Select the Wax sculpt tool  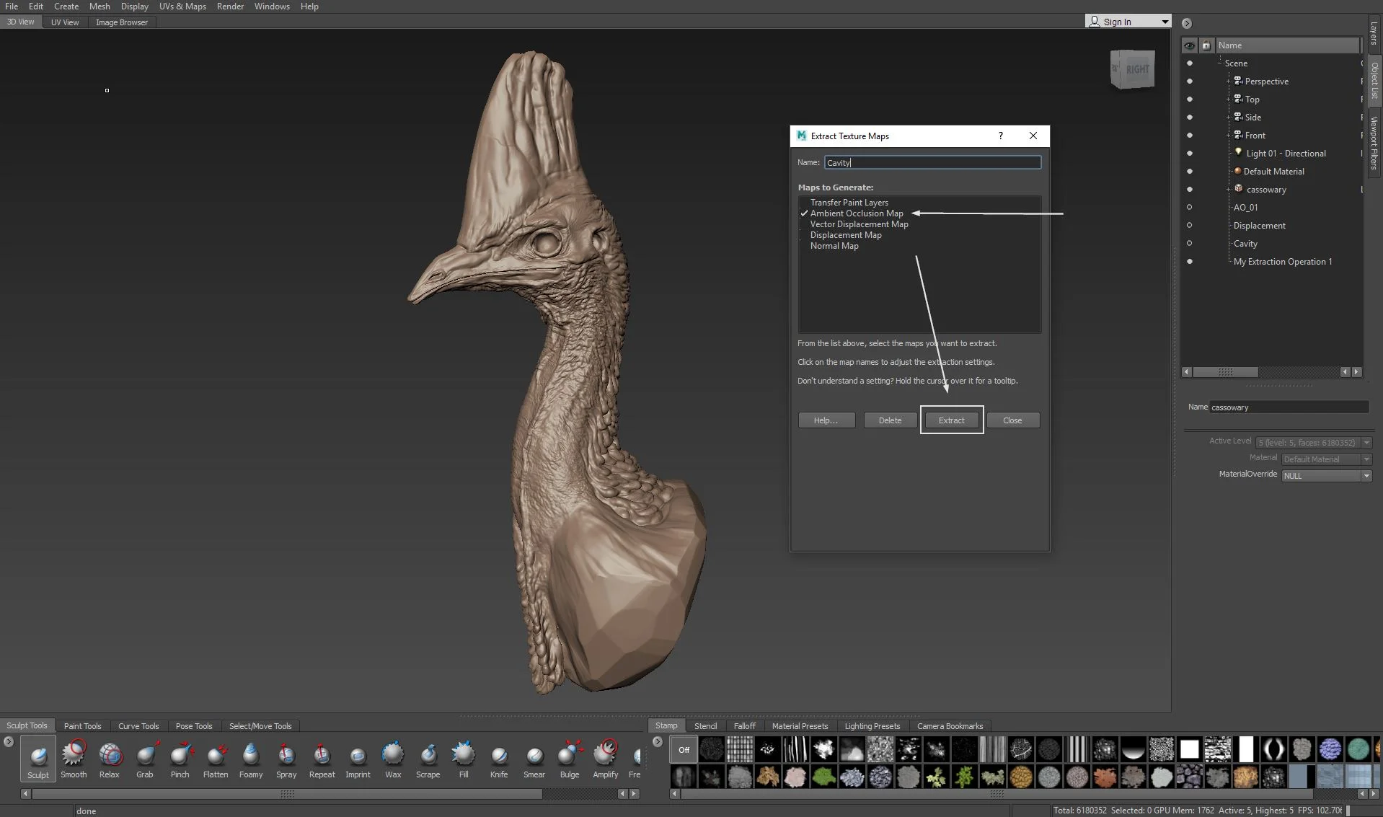point(393,757)
